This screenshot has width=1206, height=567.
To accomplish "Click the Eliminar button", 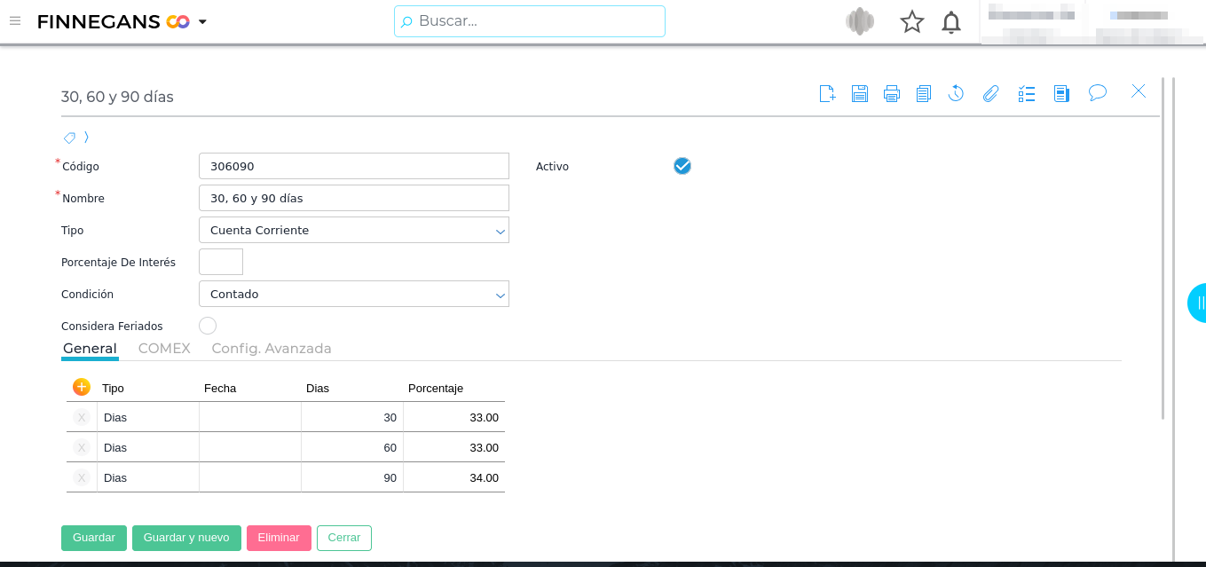I will point(279,538).
